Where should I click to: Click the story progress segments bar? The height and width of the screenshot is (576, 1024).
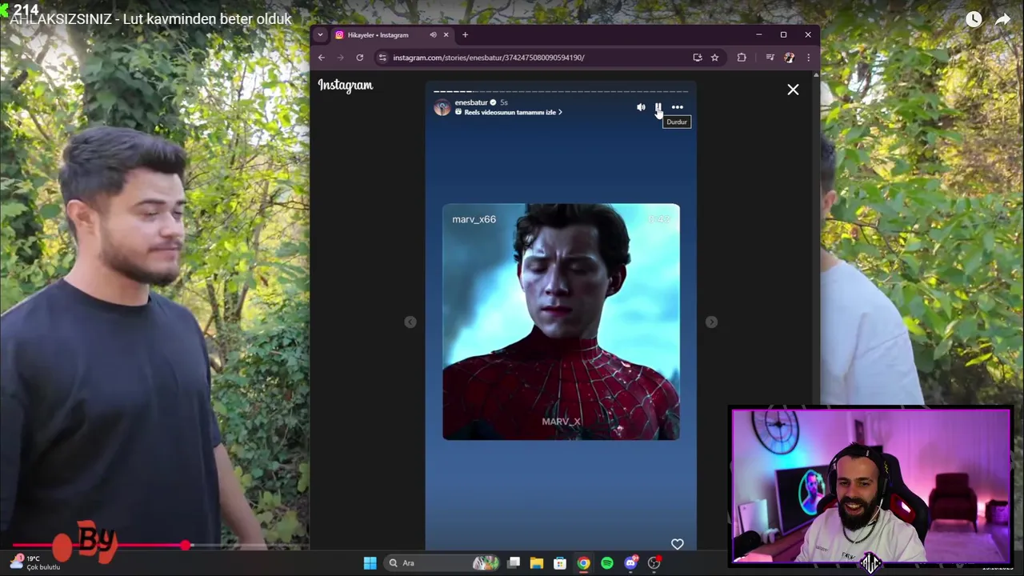click(x=561, y=91)
